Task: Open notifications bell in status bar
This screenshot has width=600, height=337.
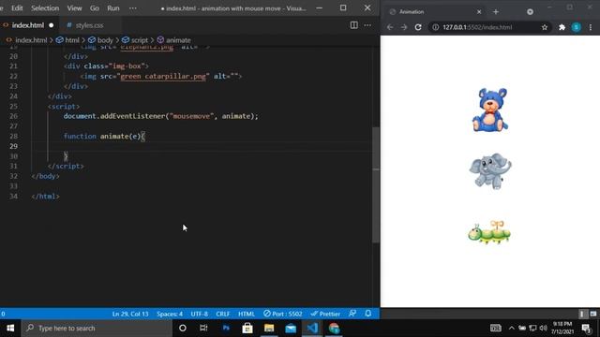Action: [368, 314]
